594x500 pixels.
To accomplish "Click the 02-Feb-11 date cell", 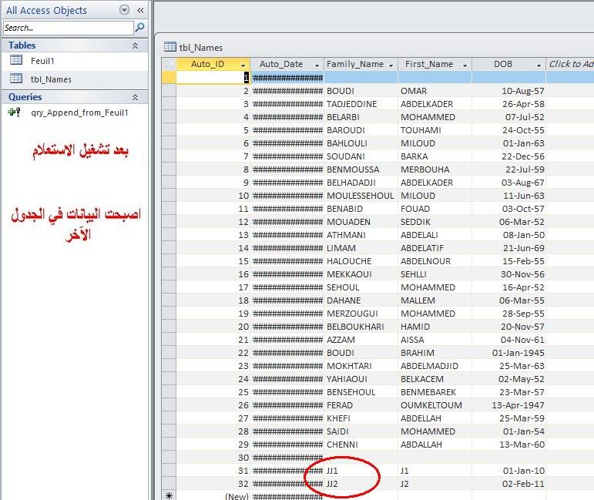I will pos(508,484).
